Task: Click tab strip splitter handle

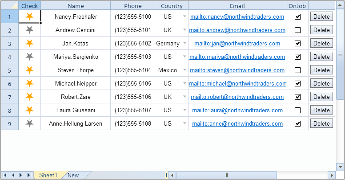Action: pos(166,175)
